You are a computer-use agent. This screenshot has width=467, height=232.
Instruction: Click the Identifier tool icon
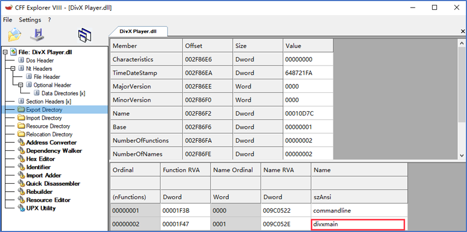point(21,167)
